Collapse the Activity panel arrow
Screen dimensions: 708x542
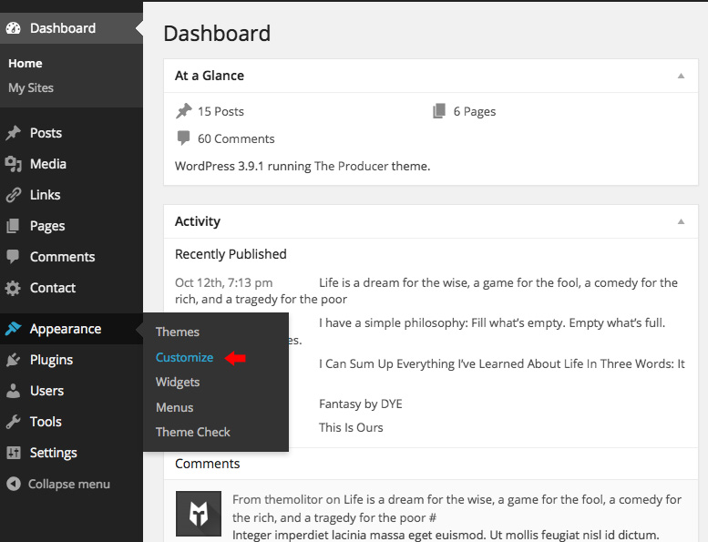click(681, 221)
